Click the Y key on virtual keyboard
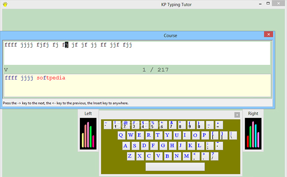287x177 pixels. point(167,136)
